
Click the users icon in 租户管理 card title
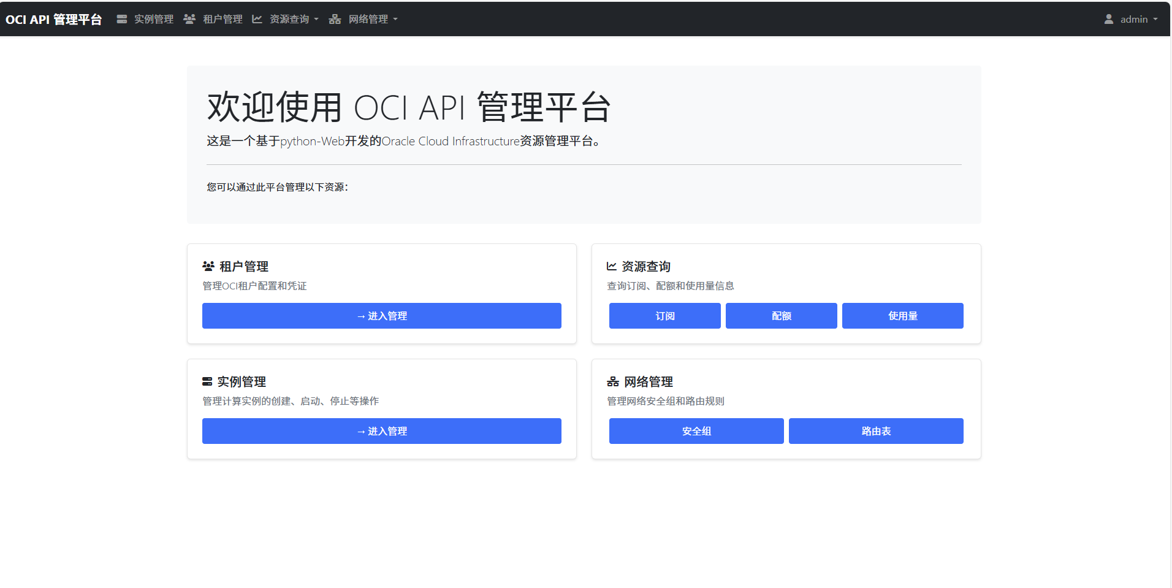tap(208, 267)
